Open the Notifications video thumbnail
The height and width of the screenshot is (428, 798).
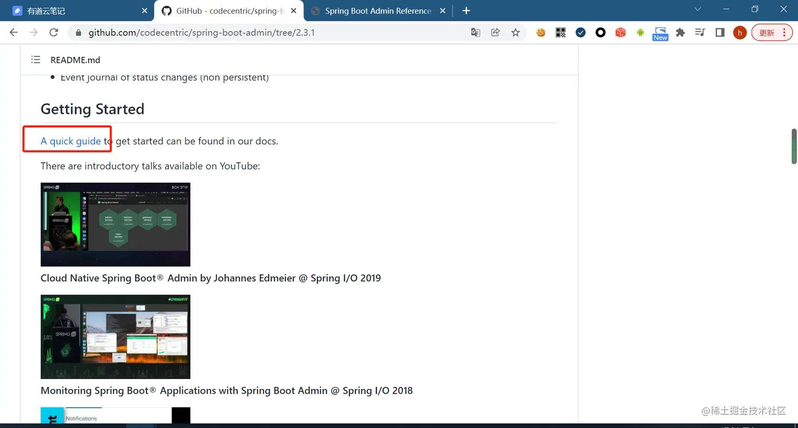click(x=116, y=415)
